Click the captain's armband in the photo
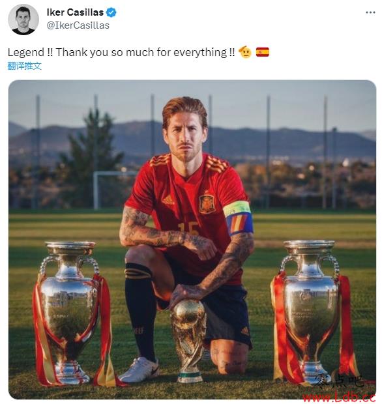Viewport: 382px width, 404px height. [239, 218]
